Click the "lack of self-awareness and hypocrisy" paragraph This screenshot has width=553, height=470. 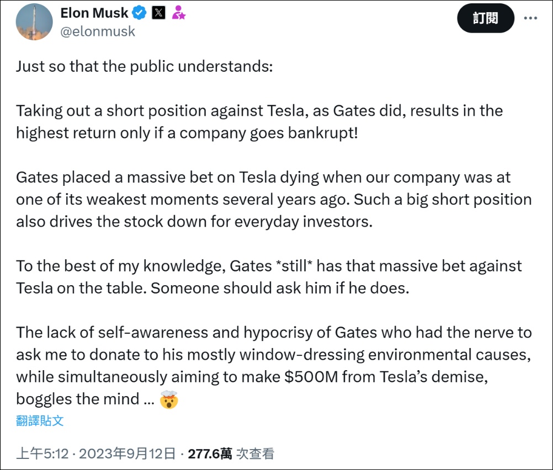tap(274, 366)
